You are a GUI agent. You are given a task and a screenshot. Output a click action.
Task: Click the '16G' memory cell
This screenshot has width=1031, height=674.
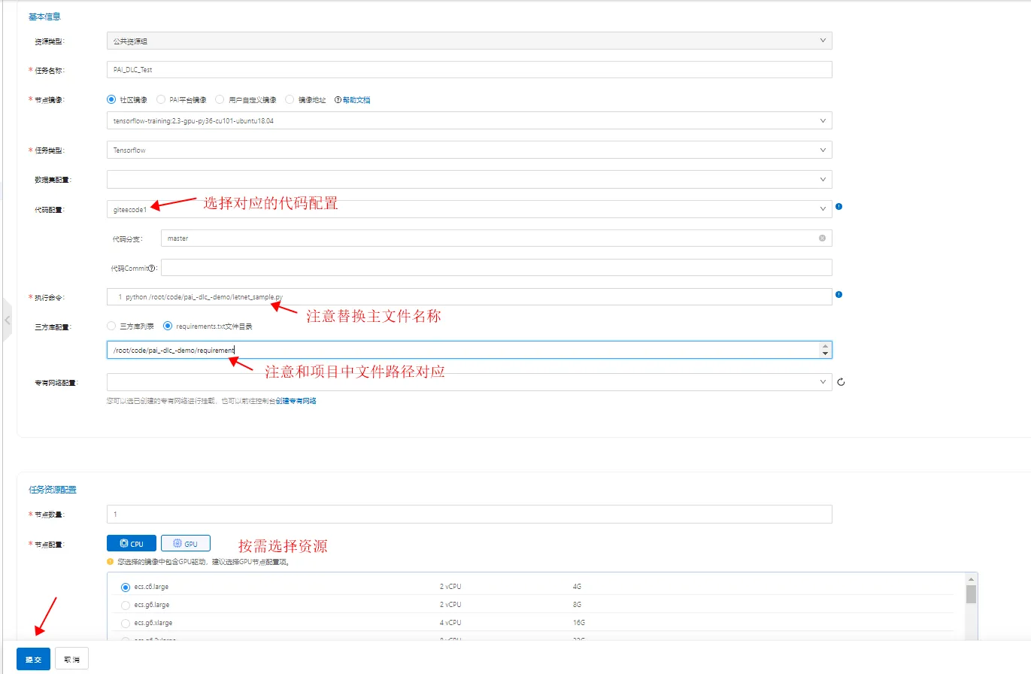coord(578,623)
